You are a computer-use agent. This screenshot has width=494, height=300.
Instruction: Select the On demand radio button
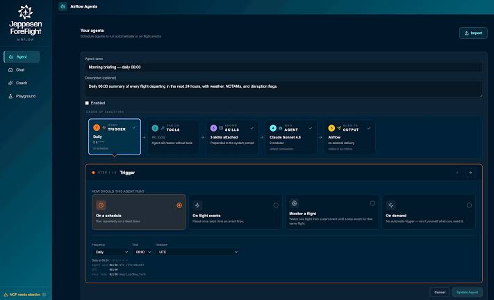(469, 205)
